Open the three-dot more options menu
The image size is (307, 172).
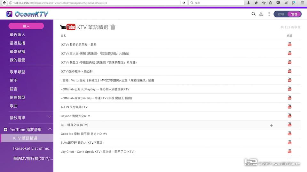pyautogui.click(x=269, y=14)
